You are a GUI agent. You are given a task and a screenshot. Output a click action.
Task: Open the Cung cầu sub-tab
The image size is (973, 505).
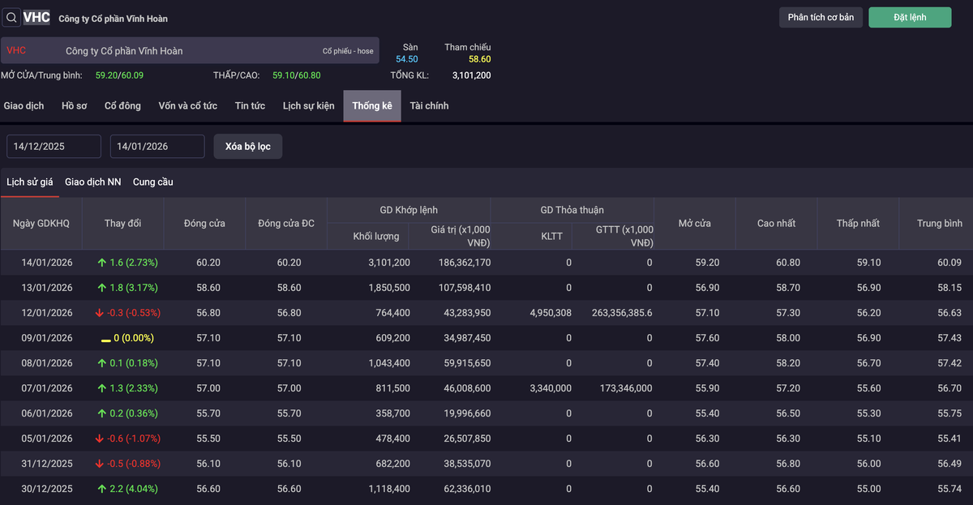pos(152,182)
